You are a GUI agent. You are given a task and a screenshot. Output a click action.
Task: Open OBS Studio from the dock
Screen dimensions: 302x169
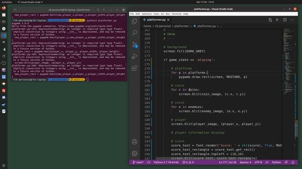click(x=4, y=63)
